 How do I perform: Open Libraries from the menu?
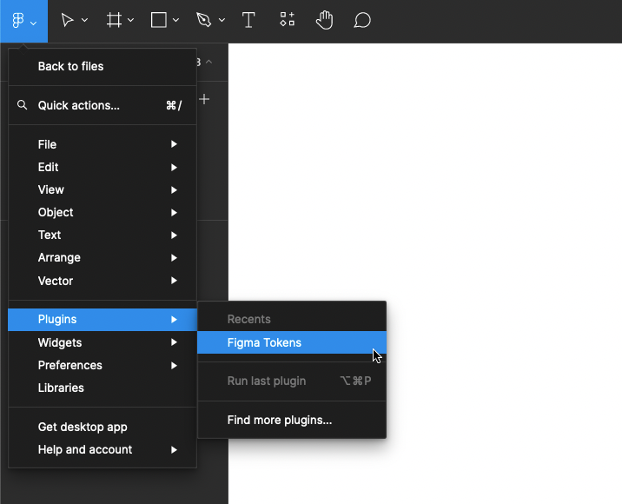(x=103, y=388)
